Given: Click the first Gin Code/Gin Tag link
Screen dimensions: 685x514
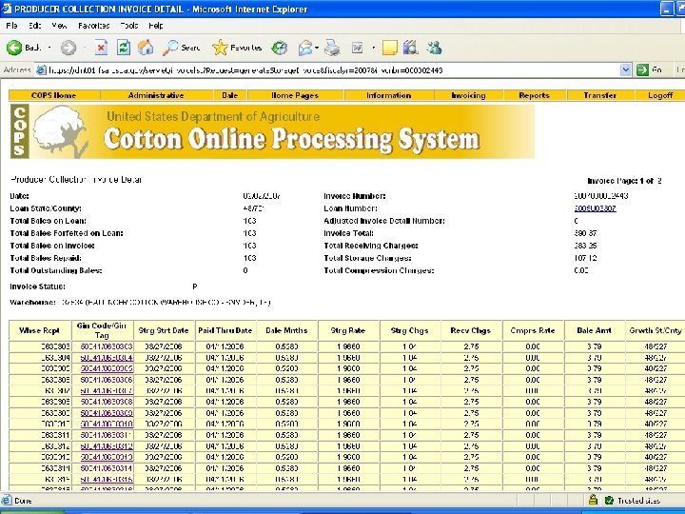Looking at the screenshot, I should 107,346.
